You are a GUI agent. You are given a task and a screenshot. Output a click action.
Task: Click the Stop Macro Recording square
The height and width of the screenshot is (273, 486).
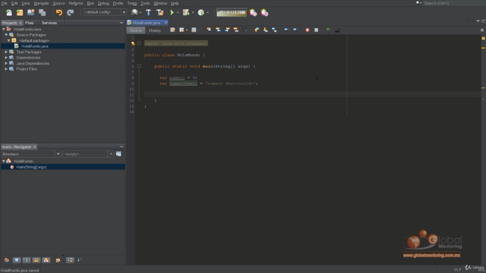(x=316, y=30)
